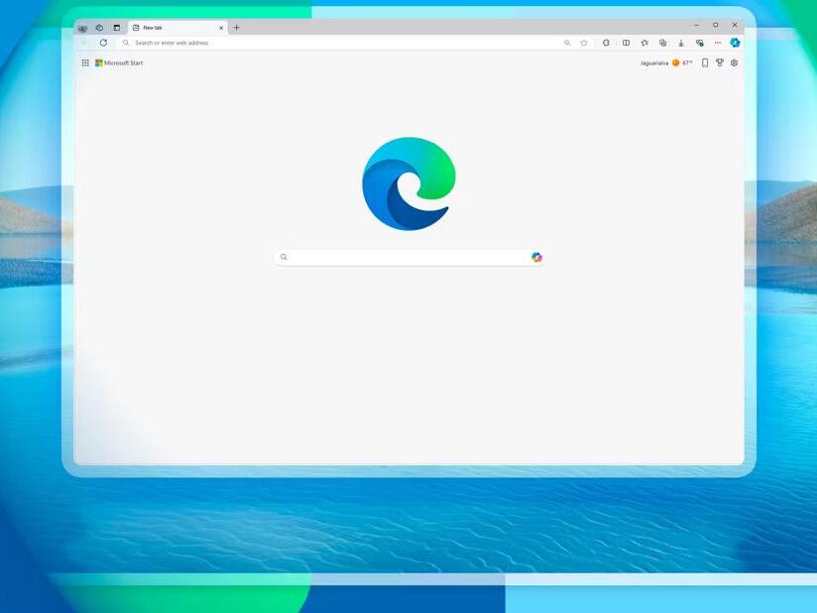Screen dimensions: 817x613
Task: Open the mobile phone link icon
Action: (x=704, y=62)
